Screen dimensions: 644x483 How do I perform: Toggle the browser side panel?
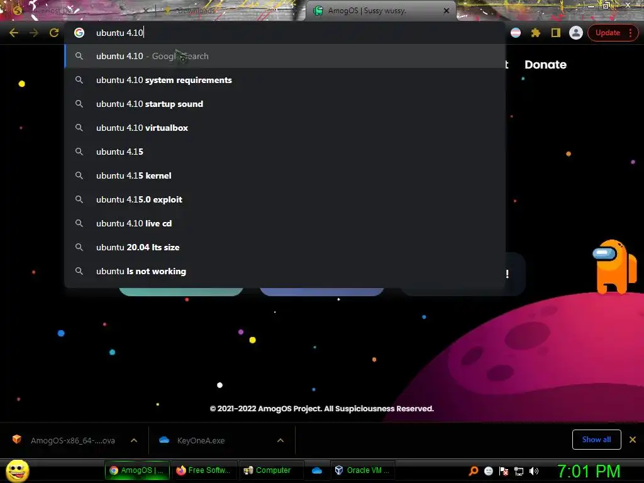point(556,33)
